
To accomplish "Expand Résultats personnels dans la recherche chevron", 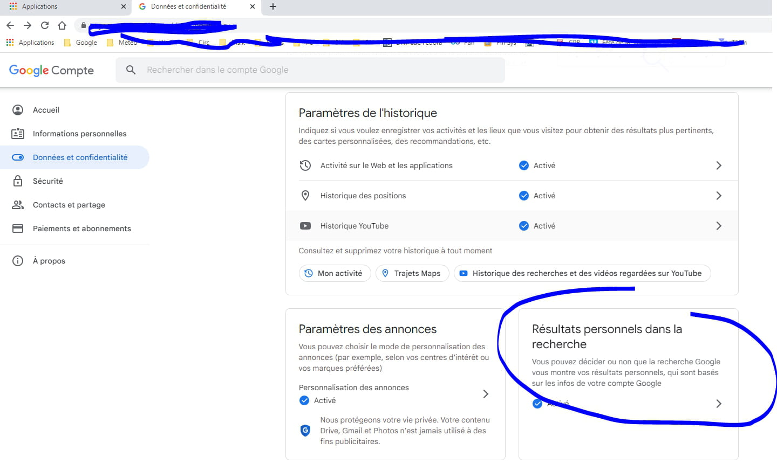I will tap(719, 404).
